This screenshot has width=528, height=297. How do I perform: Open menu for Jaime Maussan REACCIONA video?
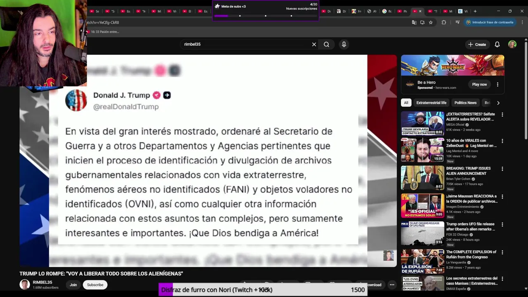pos(502,197)
